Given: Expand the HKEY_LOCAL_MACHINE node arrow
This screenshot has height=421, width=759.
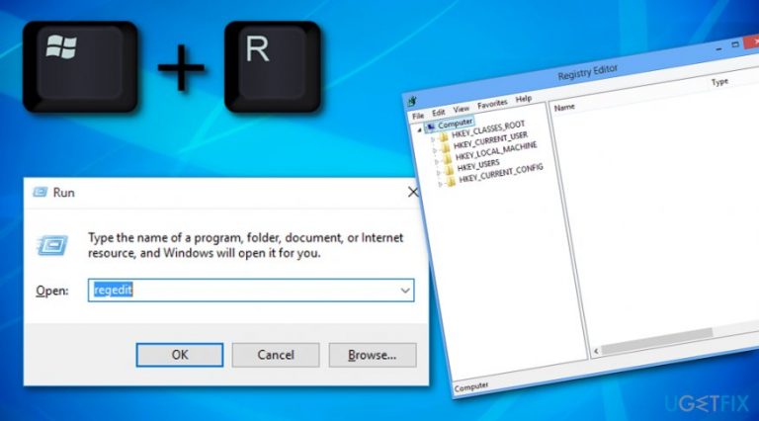Looking at the screenshot, I should 437,162.
